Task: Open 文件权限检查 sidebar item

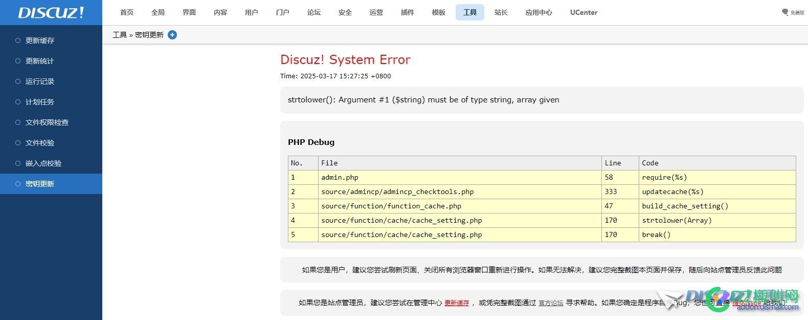Action: point(47,122)
